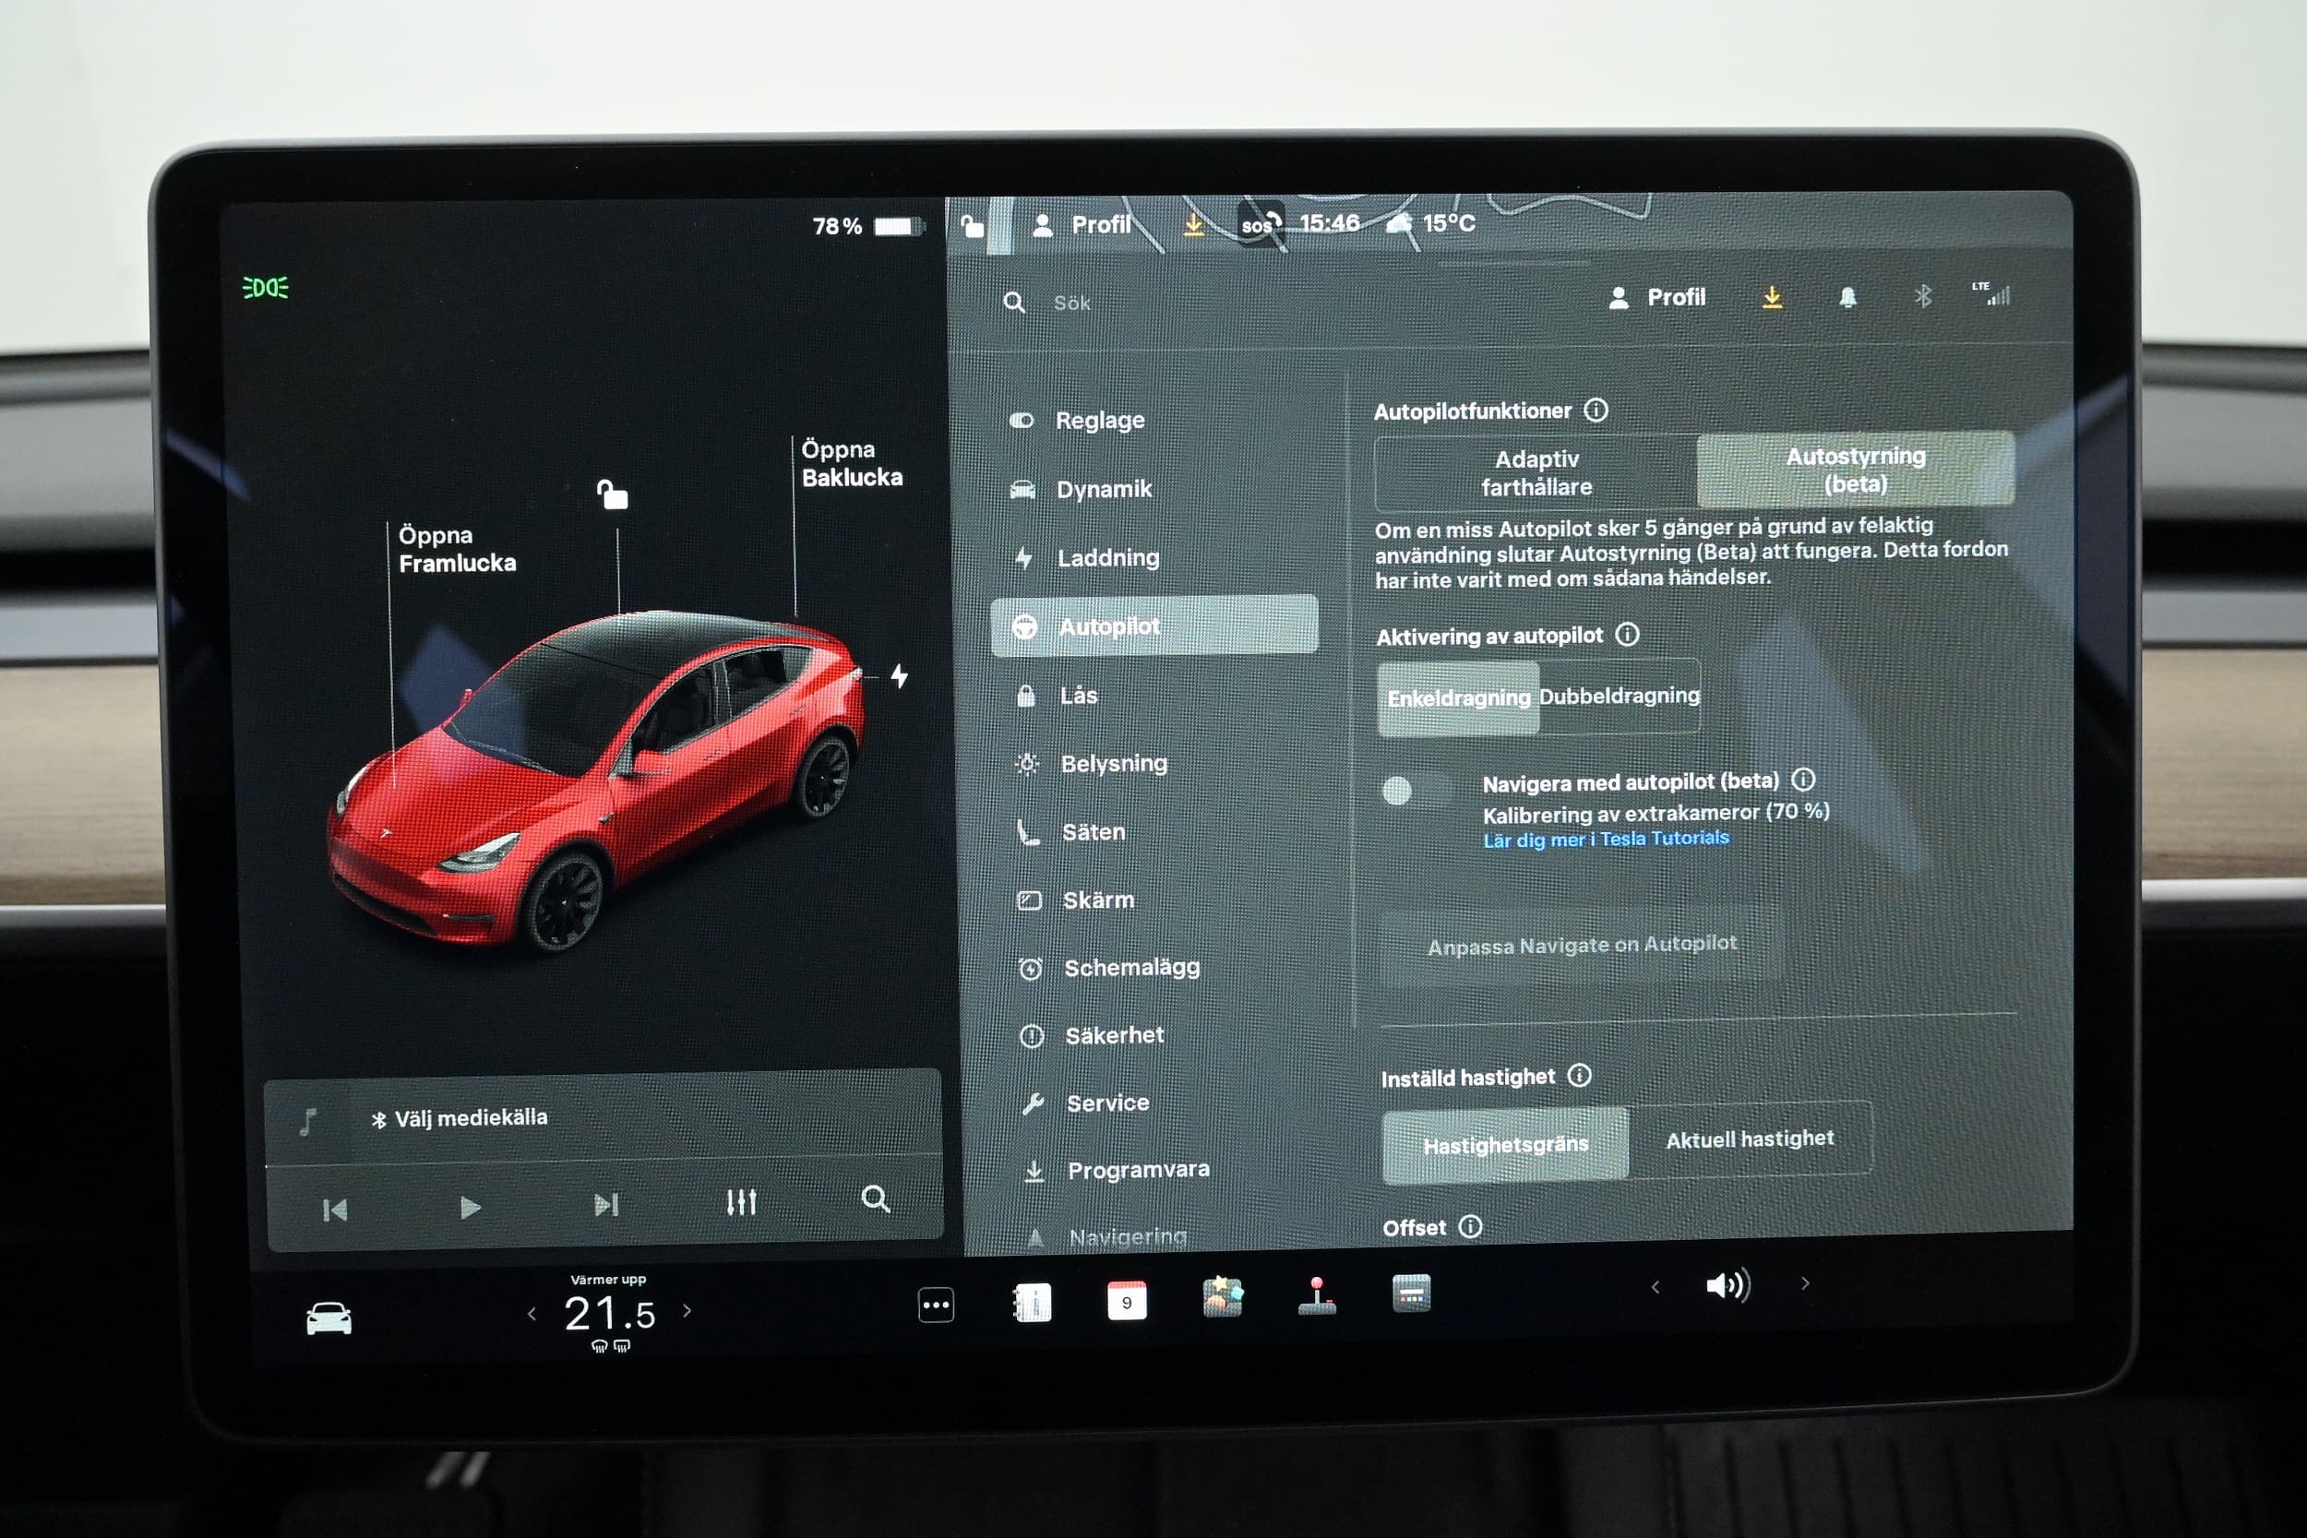
Task: Open Bluetooth settings icon
Action: [1922, 295]
